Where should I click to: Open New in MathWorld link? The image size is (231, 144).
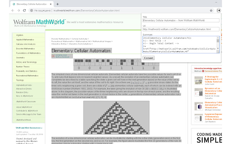[25, 96]
